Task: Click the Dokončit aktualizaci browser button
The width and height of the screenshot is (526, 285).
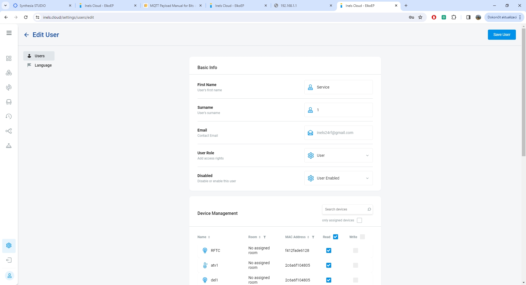Action: [x=502, y=17]
